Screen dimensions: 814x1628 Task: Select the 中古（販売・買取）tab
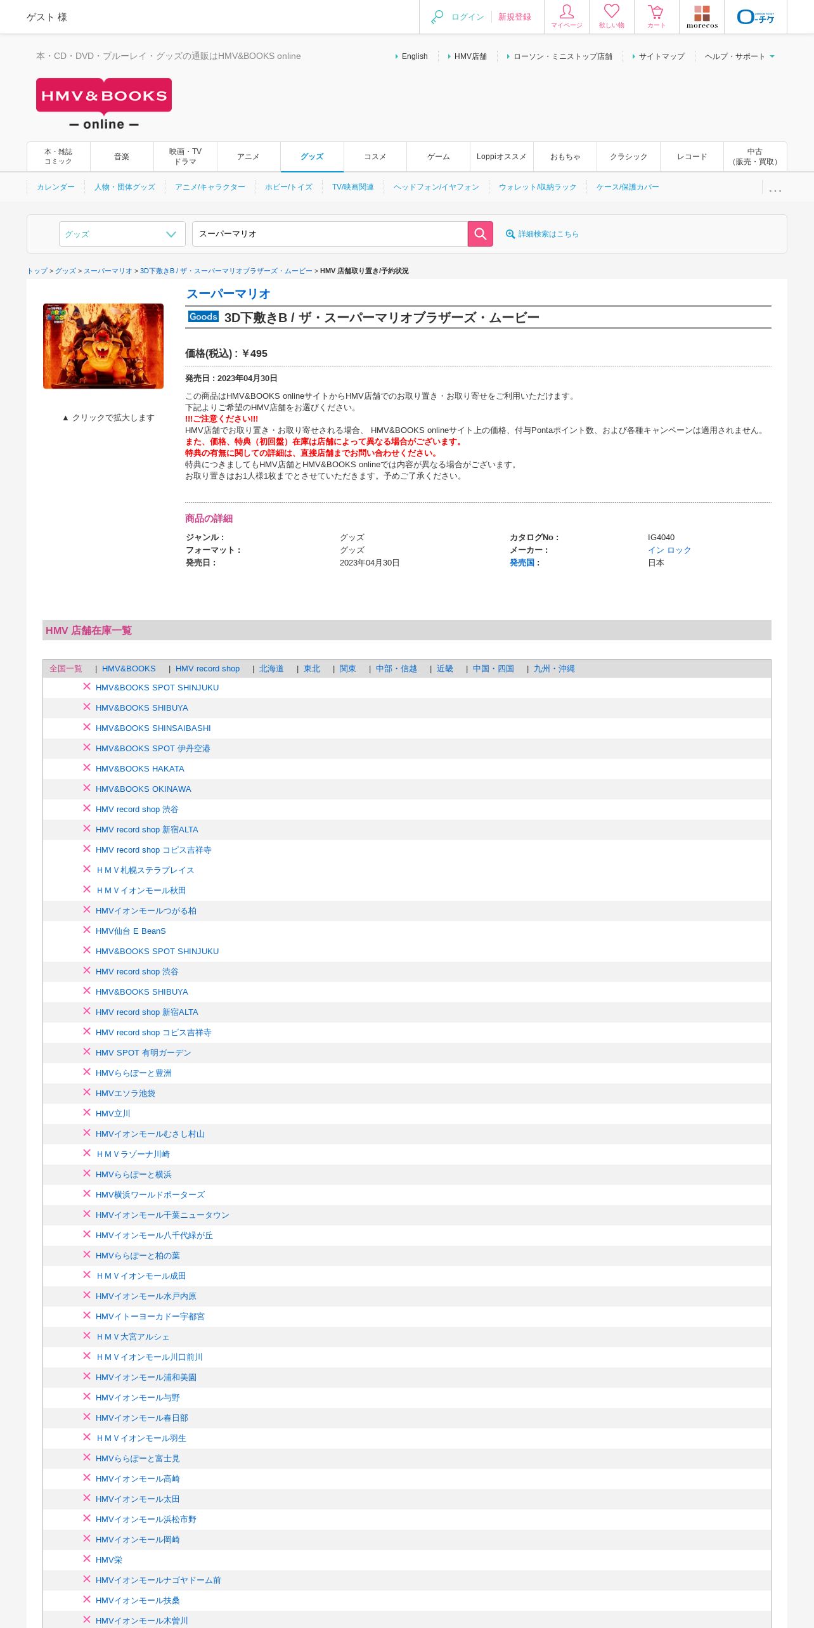754,157
